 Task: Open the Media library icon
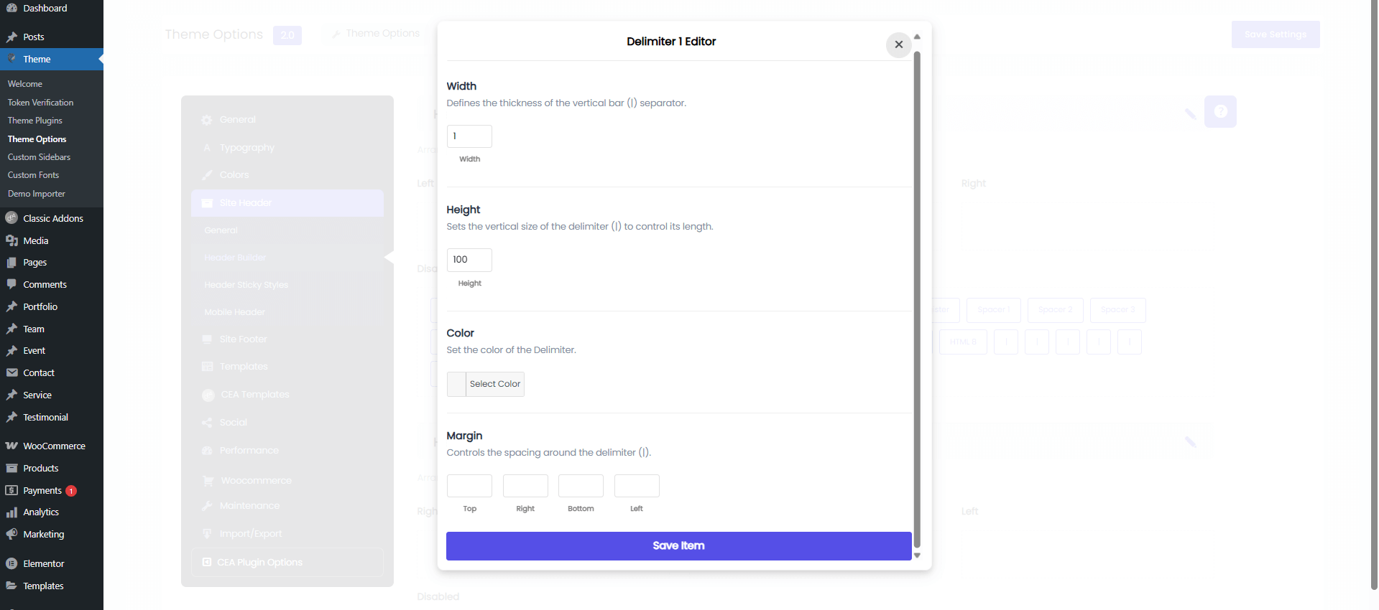tap(11, 241)
